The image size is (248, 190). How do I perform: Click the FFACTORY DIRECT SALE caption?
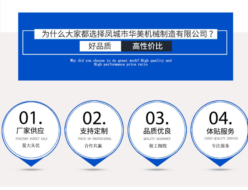click(x=31, y=139)
